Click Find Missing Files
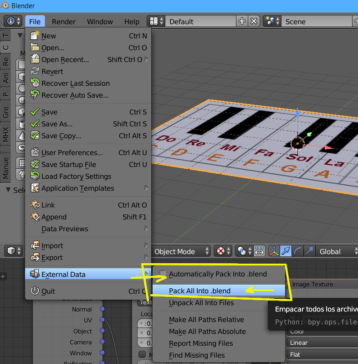Viewport: 358px width, 364px height. pos(219,355)
